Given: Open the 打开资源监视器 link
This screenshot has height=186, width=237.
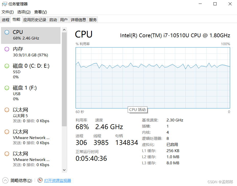Looking at the screenshot, I should [57, 180].
